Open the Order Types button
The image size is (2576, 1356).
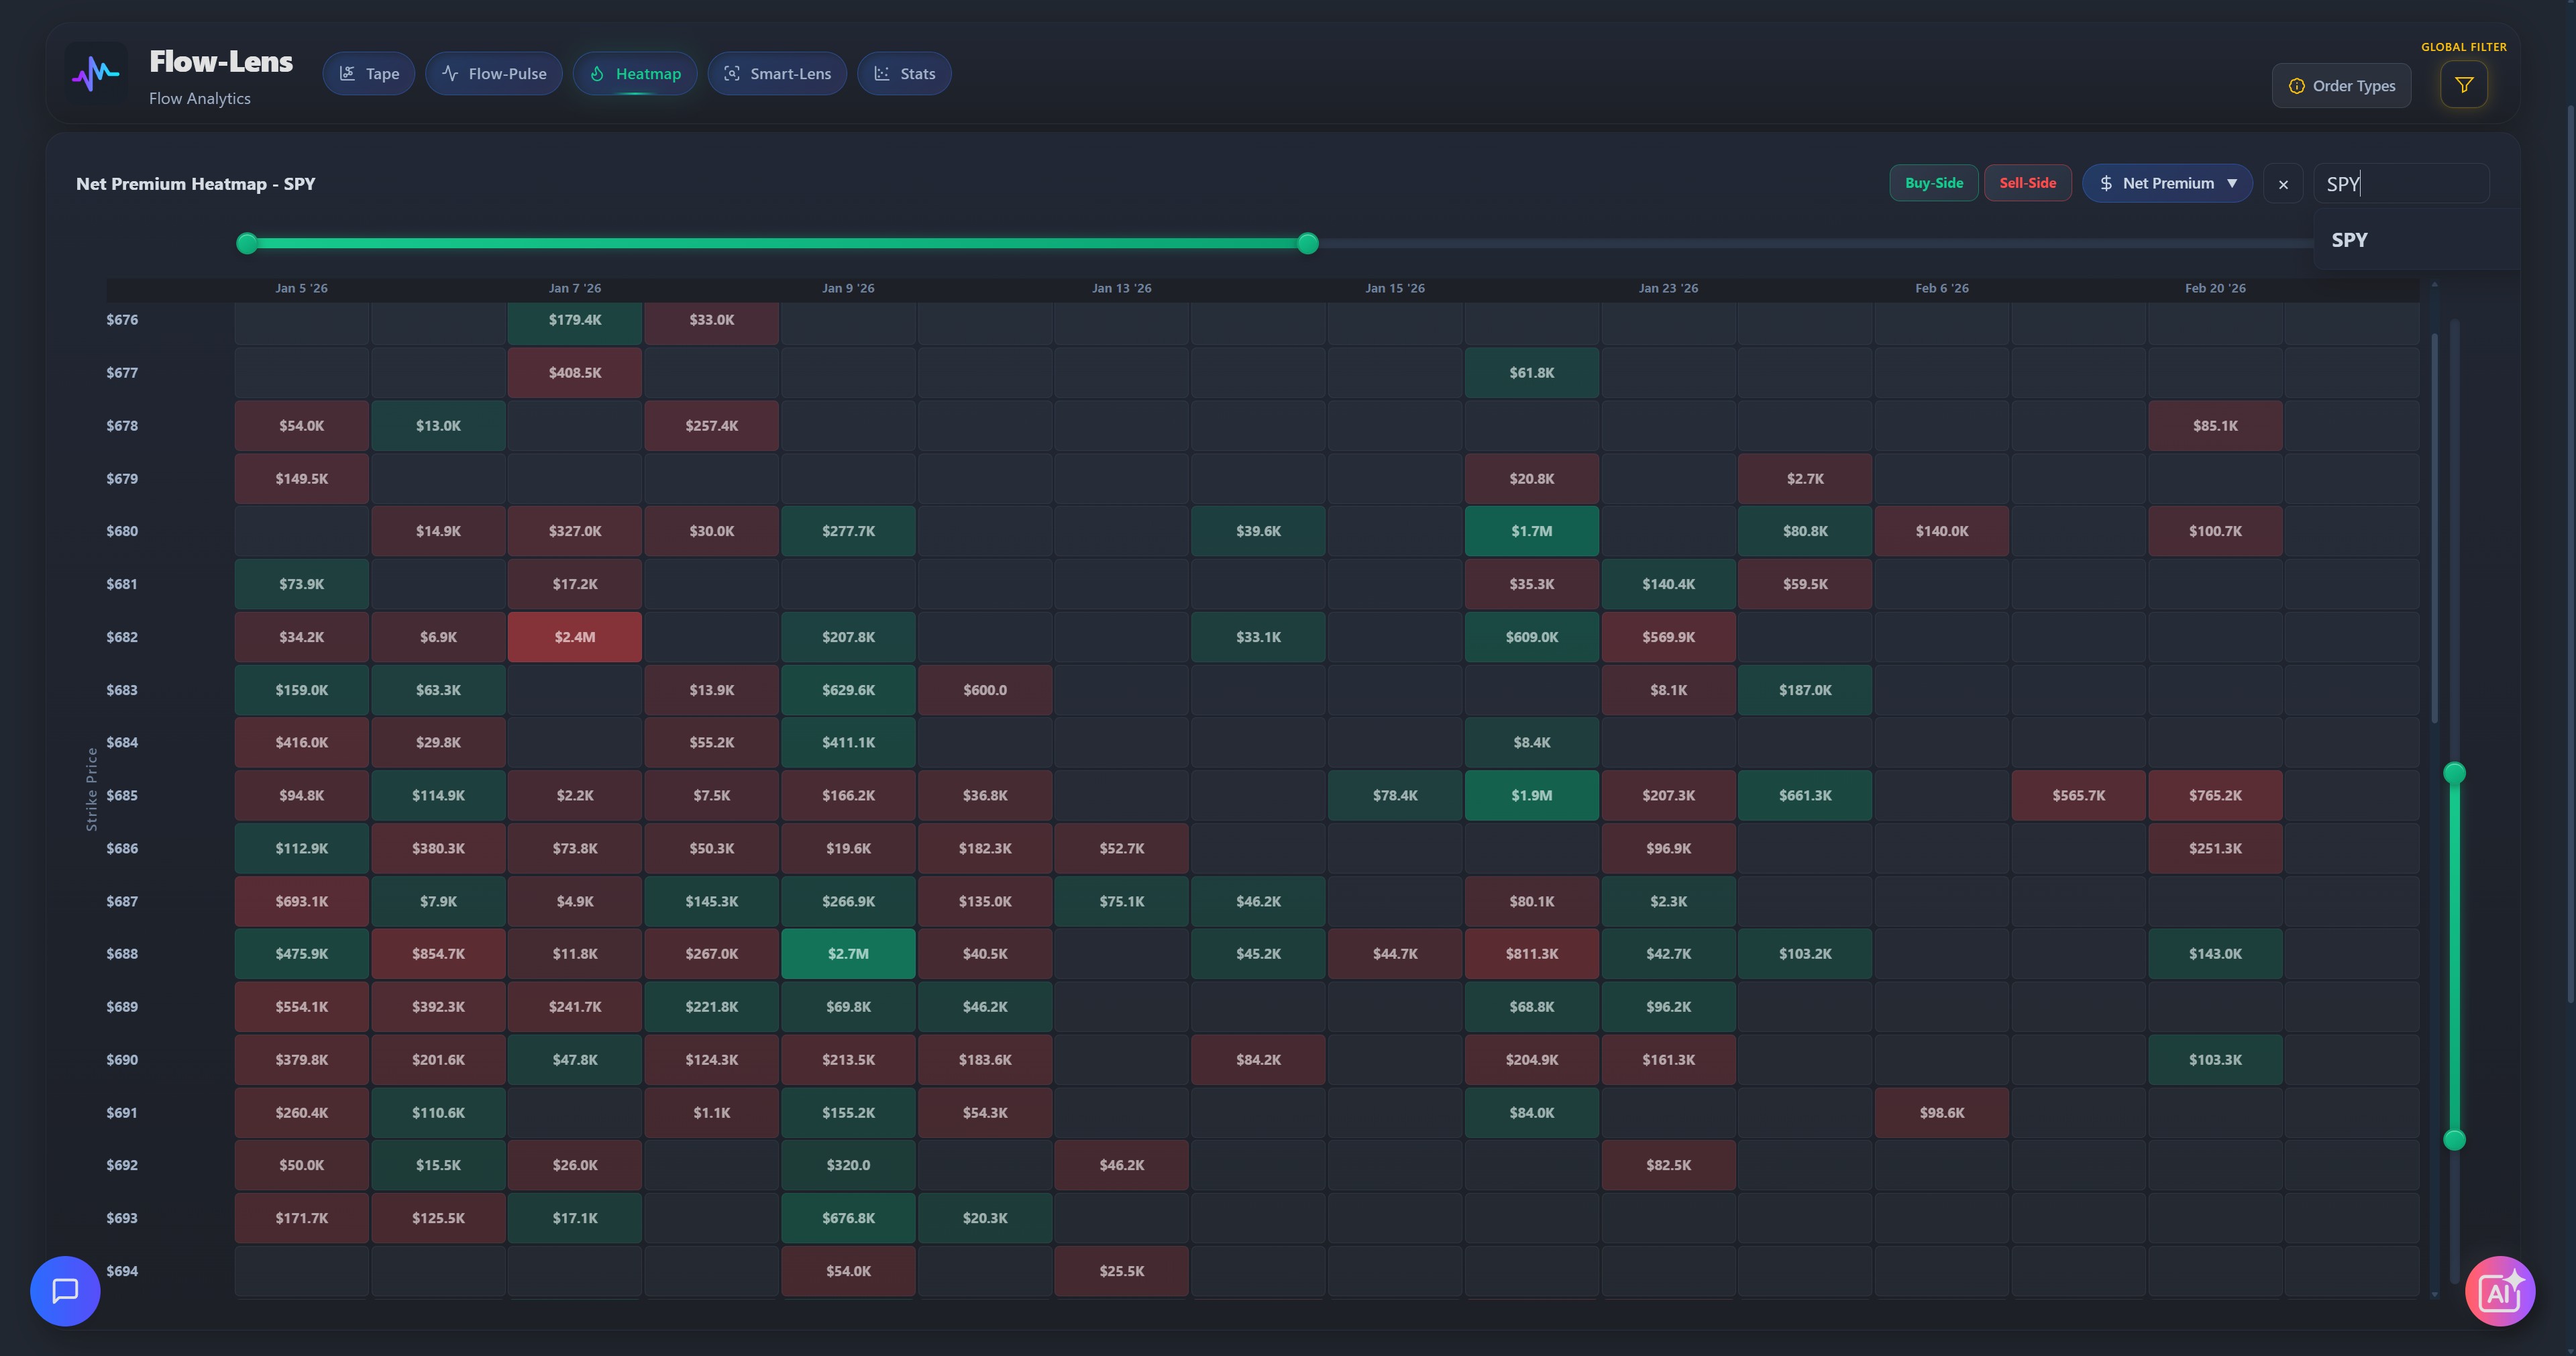point(2341,86)
